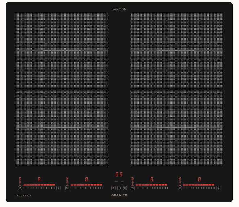Tap the power on/off key
The width and height of the screenshot is (239, 207).
[x=119, y=188]
